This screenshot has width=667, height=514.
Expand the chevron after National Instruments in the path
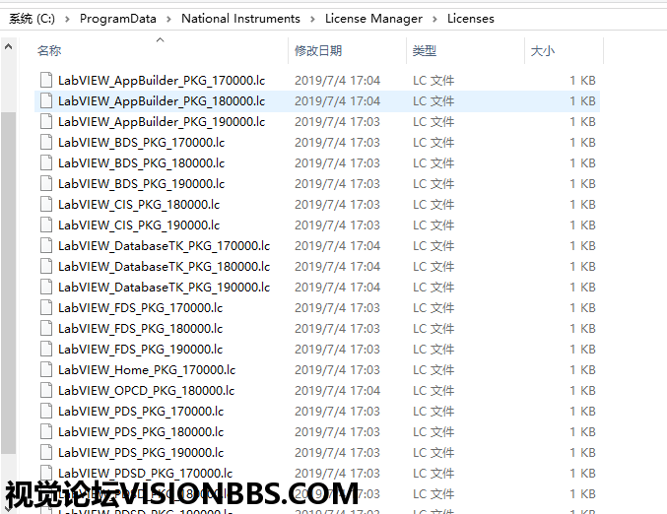(x=312, y=19)
